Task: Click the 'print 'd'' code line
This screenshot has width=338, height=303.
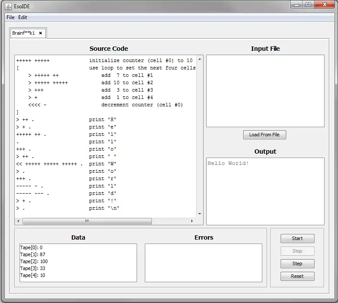Action: click(103, 193)
